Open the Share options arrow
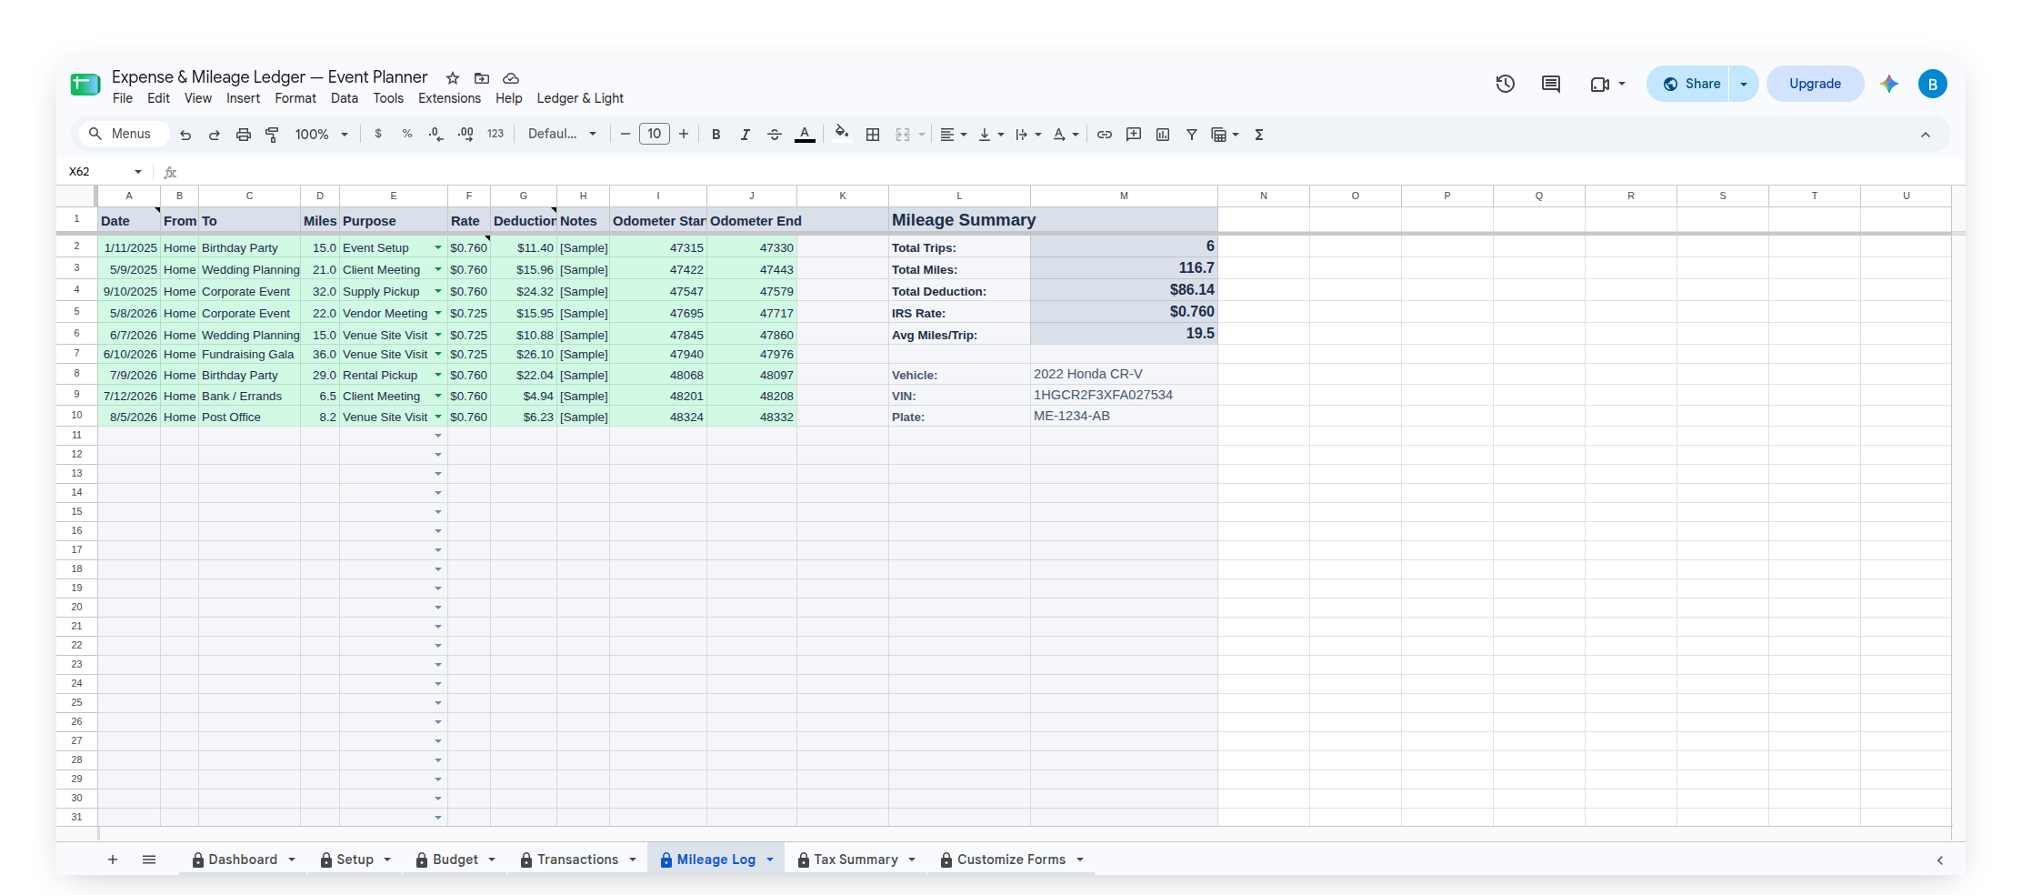 (1744, 84)
